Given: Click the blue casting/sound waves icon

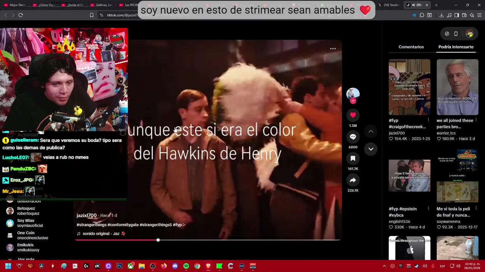Looking at the screenshot, I should [414, 15].
